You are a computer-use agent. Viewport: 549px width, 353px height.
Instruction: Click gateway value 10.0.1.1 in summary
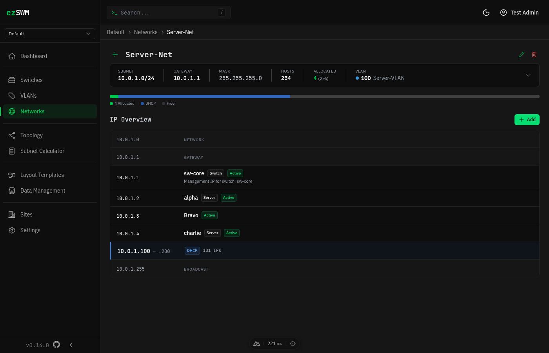click(187, 78)
